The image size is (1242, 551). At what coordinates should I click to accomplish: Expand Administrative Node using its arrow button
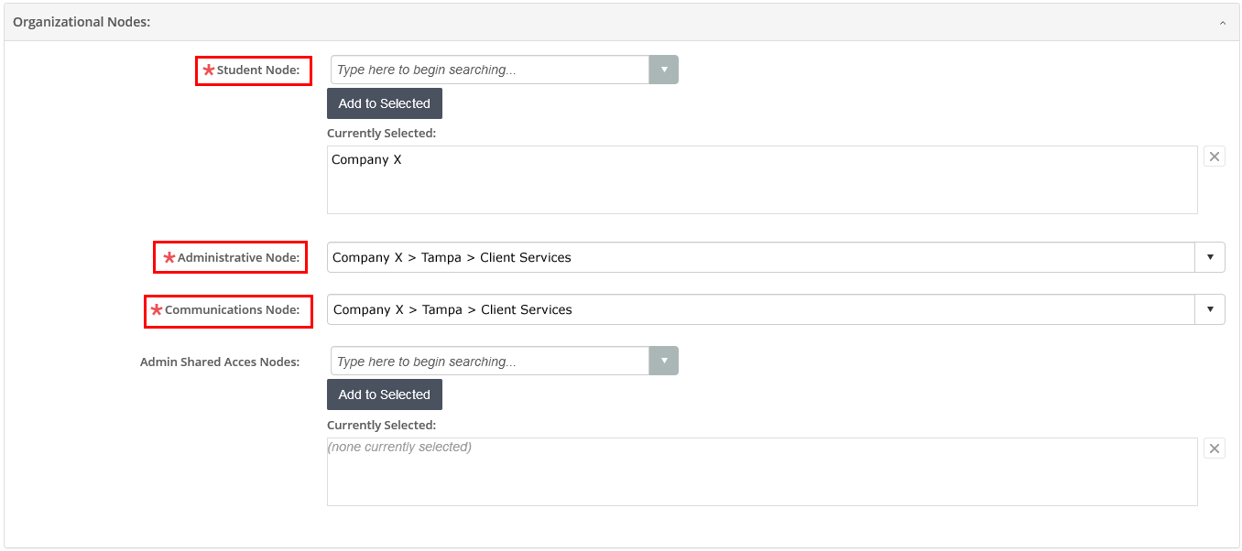point(1209,258)
